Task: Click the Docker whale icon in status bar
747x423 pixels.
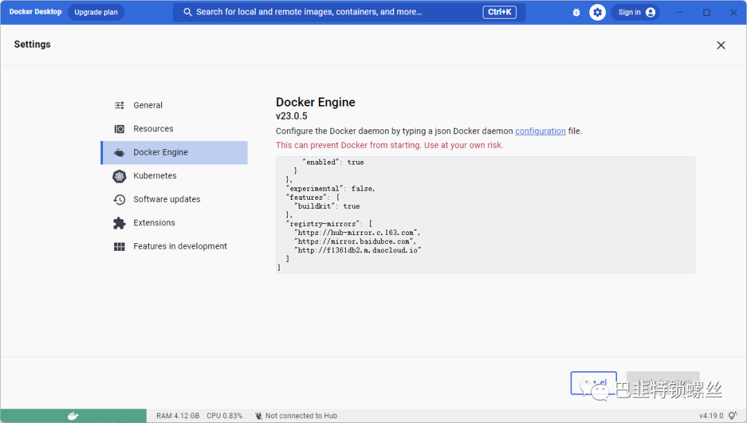Action: click(x=73, y=415)
